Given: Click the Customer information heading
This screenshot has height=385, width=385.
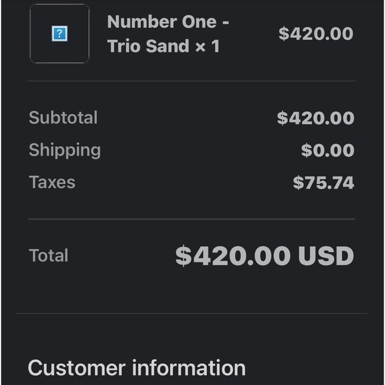Looking at the screenshot, I should pyautogui.click(x=137, y=368).
